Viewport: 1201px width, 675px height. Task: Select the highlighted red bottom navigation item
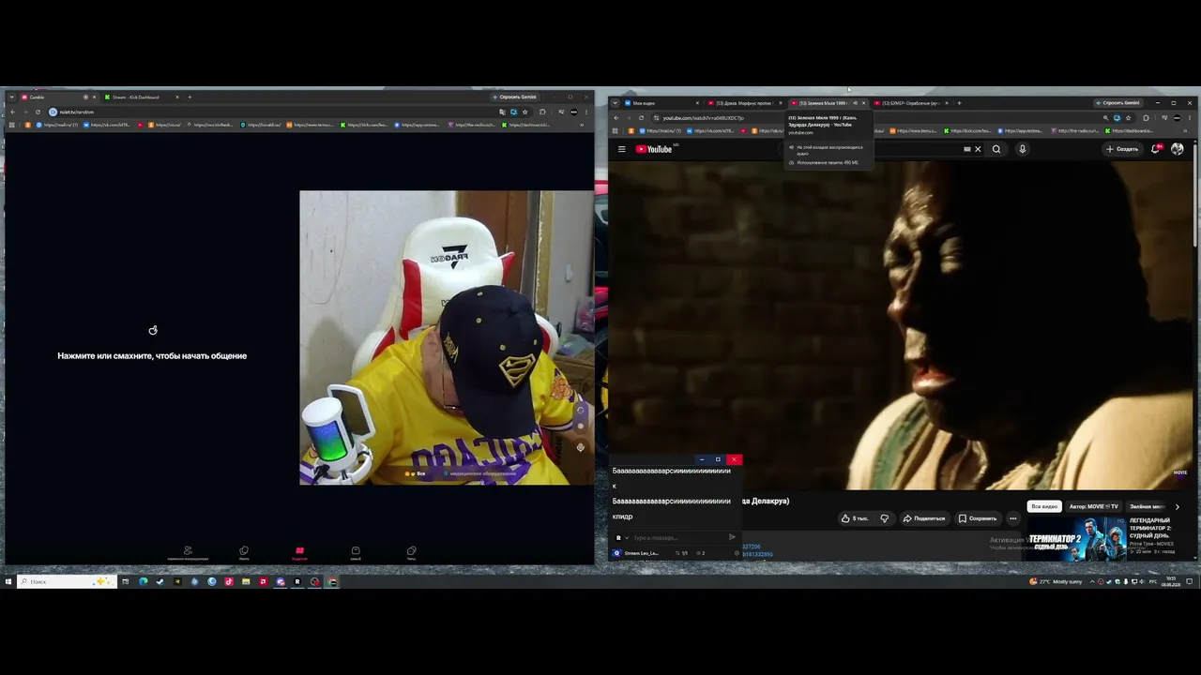click(x=299, y=553)
